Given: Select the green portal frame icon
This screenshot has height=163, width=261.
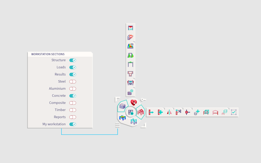Looking at the screenshot, I should point(130,64).
